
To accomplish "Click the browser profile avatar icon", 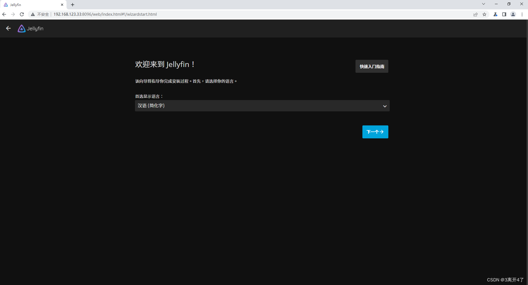I will click(x=513, y=14).
